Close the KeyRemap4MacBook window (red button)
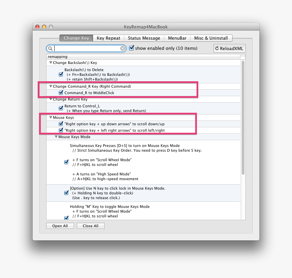This screenshot has width=292, height=278. [37, 27]
